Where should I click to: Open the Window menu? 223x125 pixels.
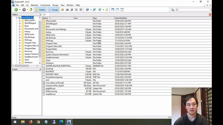[x=70, y=5]
